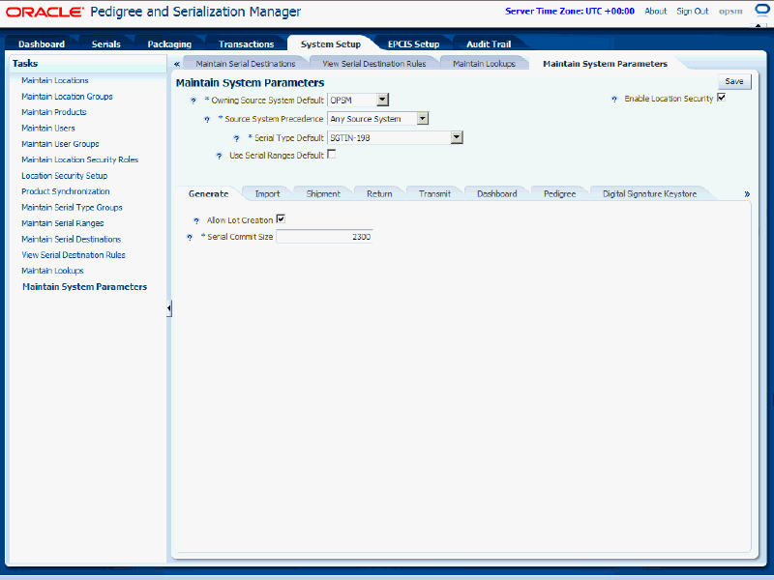
Task: Open Maintain Users task
Action: pos(48,128)
